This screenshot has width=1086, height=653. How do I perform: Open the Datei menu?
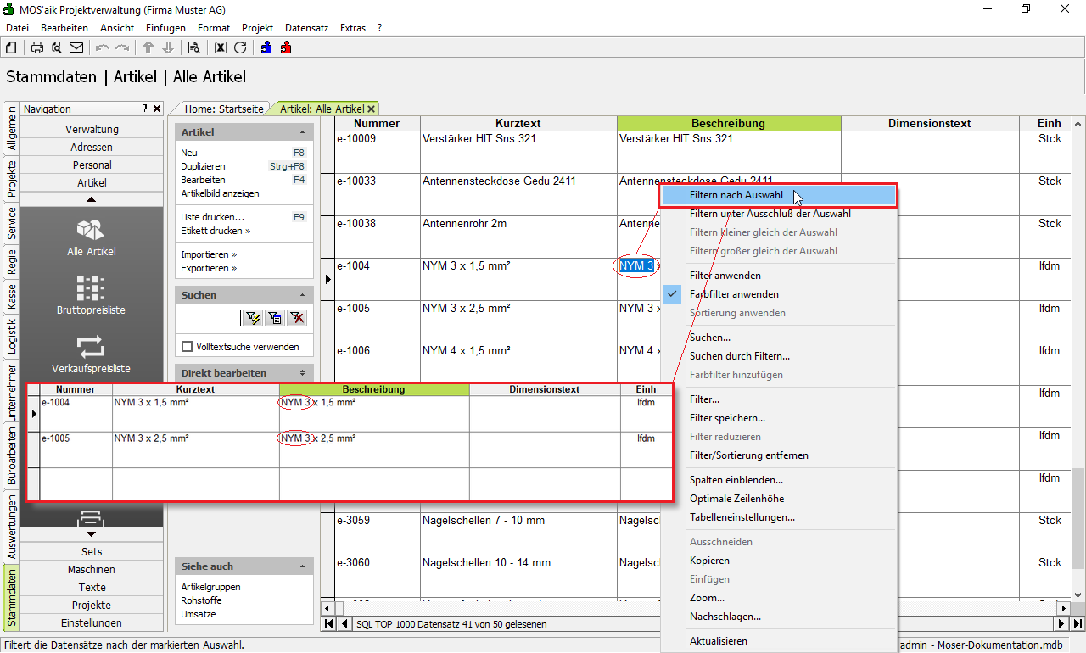(17, 28)
